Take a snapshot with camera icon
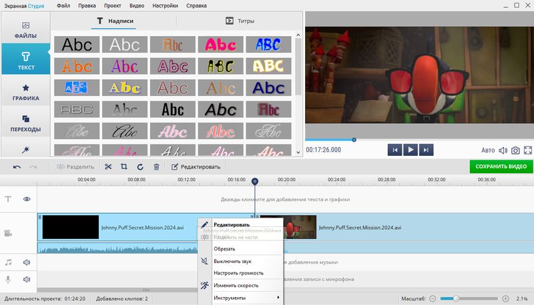The image size is (534, 305). click(515, 151)
